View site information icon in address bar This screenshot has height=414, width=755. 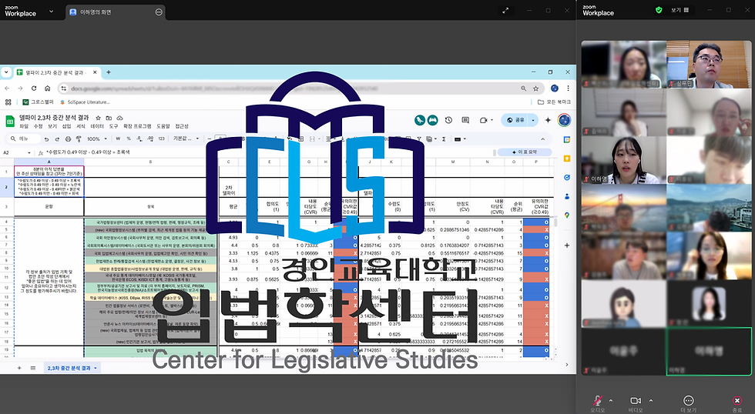(x=63, y=88)
